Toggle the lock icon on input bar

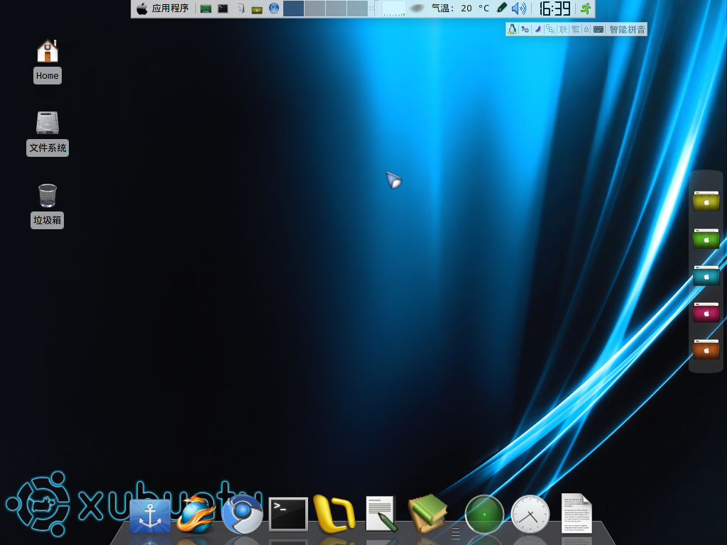[586, 29]
